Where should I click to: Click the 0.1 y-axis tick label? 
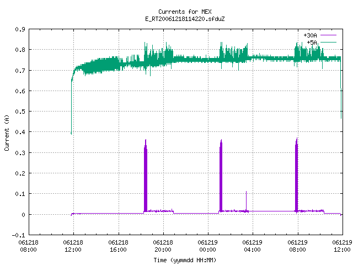(x=20, y=194)
